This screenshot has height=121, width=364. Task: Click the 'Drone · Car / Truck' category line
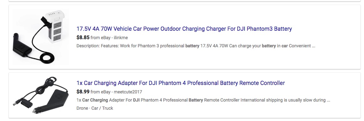coord(95,108)
